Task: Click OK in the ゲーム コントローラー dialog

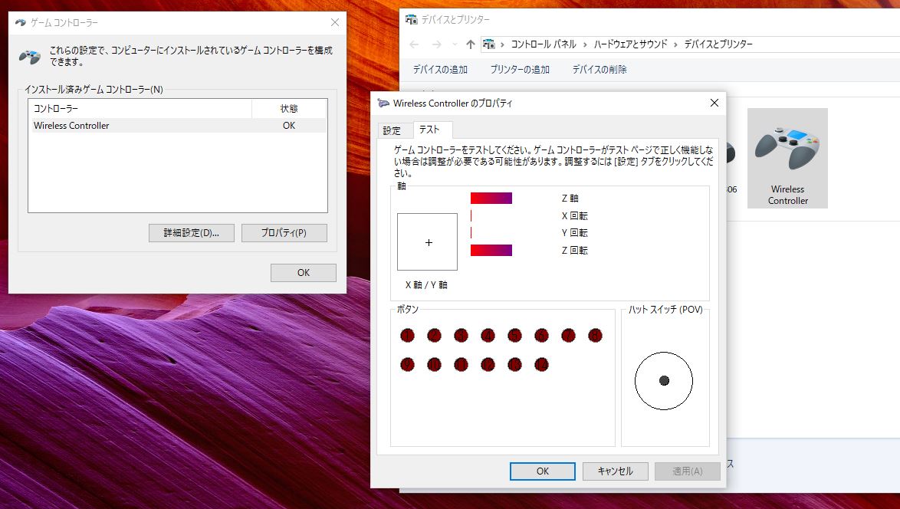Action: pyautogui.click(x=304, y=273)
